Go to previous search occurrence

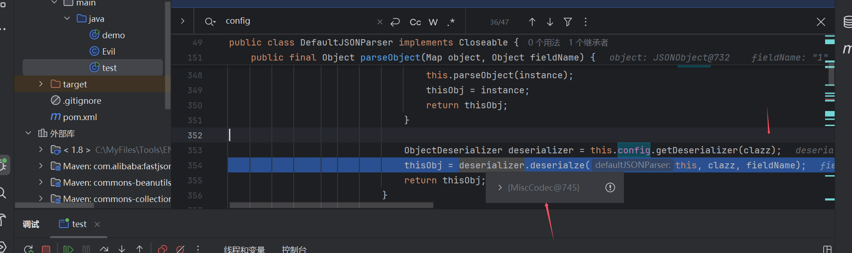tap(532, 21)
